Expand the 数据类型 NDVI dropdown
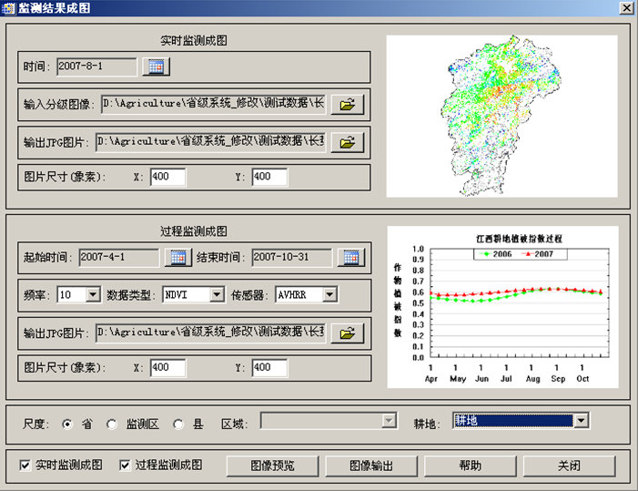This screenshot has height=491, width=638. [x=218, y=294]
